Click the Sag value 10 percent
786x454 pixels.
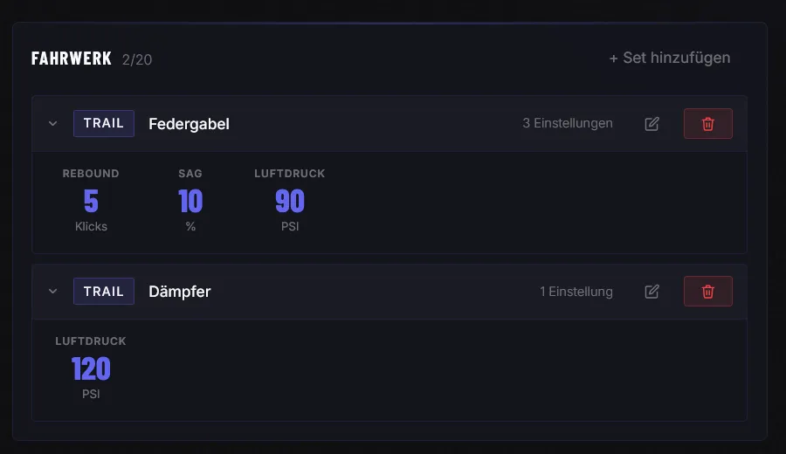pyautogui.click(x=190, y=202)
